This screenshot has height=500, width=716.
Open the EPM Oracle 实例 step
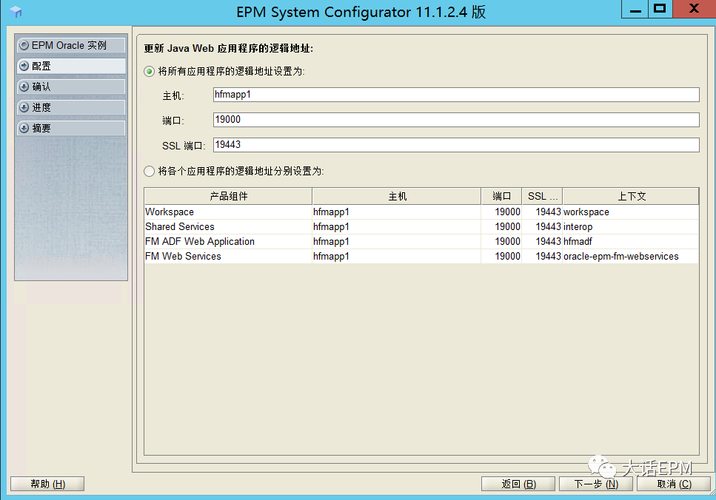71,45
